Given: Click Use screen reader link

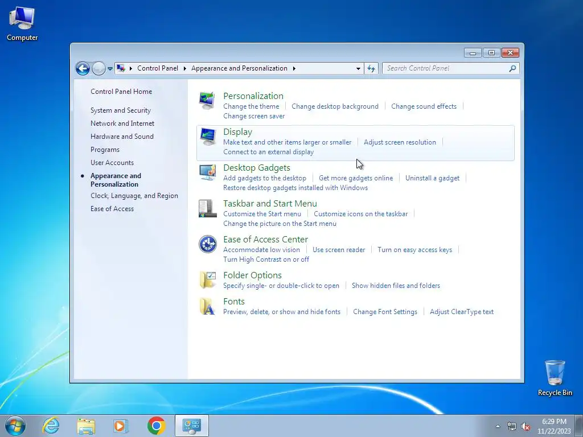Looking at the screenshot, I should pos(339,250).
